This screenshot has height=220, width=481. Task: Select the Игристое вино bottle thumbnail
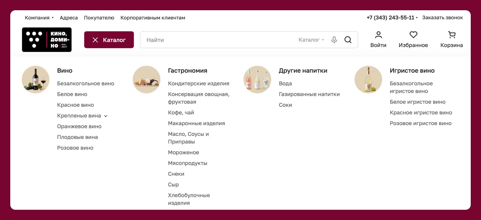[x=368, y=80]
